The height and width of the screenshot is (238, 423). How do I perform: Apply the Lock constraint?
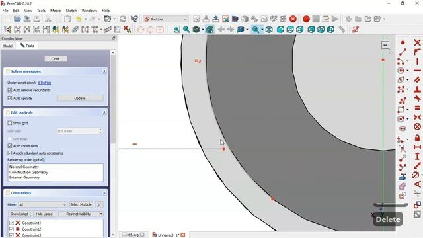click(x=417, y=138)
